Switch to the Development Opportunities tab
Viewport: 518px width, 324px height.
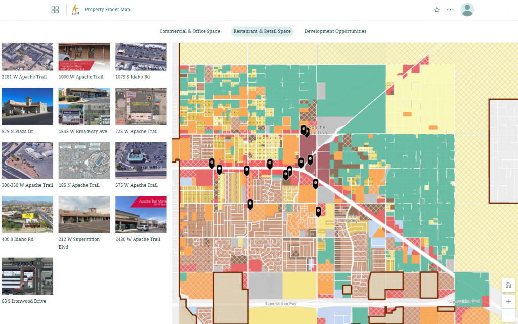pyautogui.click(x=335, y=31)
